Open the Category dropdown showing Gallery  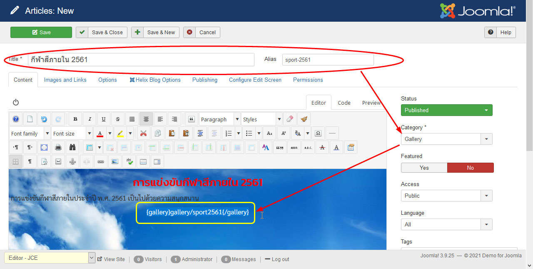446,139
